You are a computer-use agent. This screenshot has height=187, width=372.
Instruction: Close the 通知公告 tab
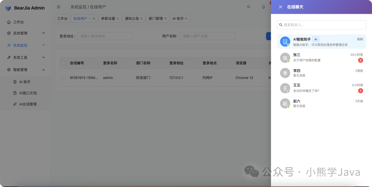pos(142,19)
